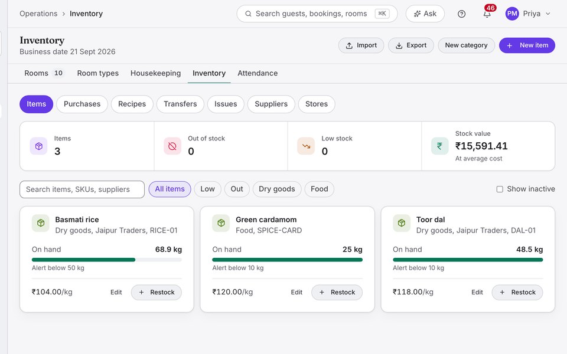Screen dimensions: 567x354
Task: Select the Items pill tab
Action: (36, 104)
